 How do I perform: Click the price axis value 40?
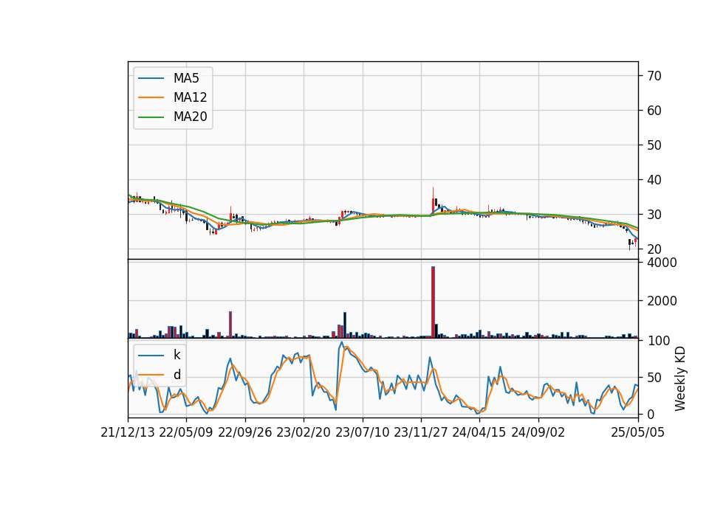coord(654,180)
